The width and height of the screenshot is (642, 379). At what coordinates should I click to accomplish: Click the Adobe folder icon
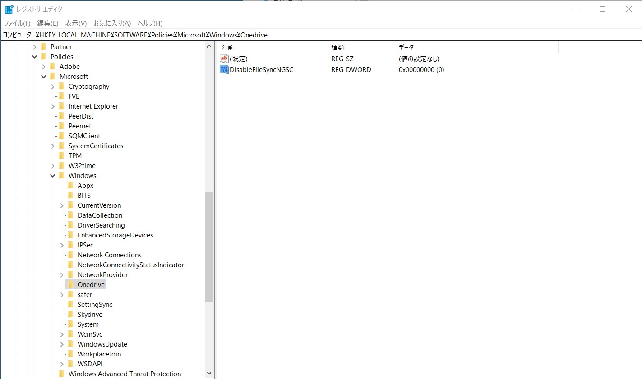point(52,67)
